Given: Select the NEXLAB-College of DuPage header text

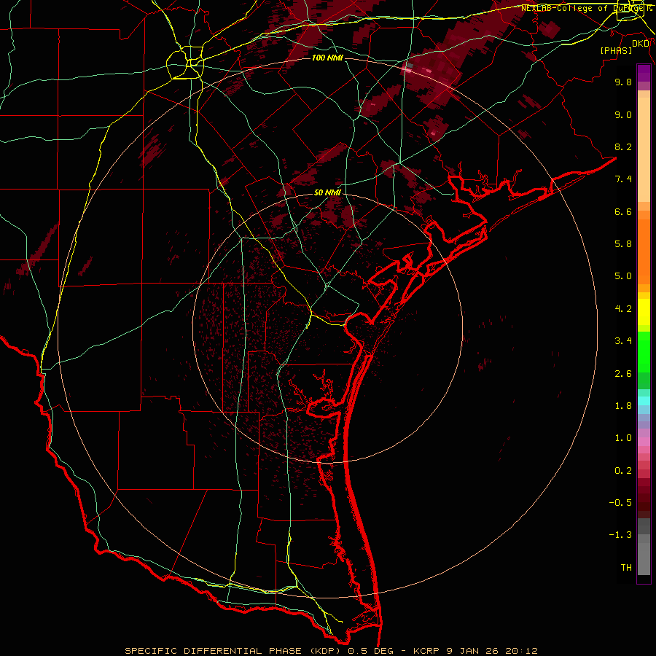Looking at the screenshot, I should pos(583,8).
